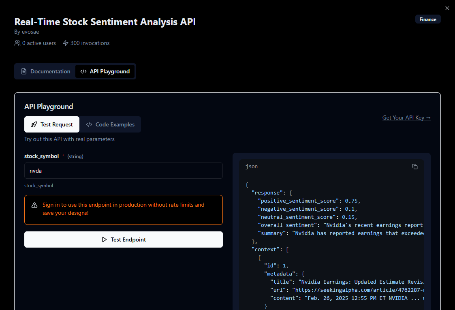Switch to the Documentation tab
The width and height of the screenshot is (455, 310).
pos(45,71)
